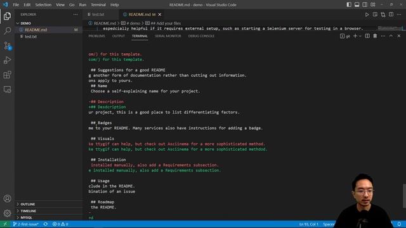Open the Run menu
Viewport: 406px width, 228px height.
coord(82,4)
